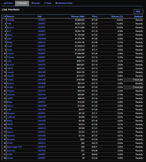The width and height of the screenshot is (146, 162).
Task: Open Abucoins link in row 21
Action: tap(11, 95)
